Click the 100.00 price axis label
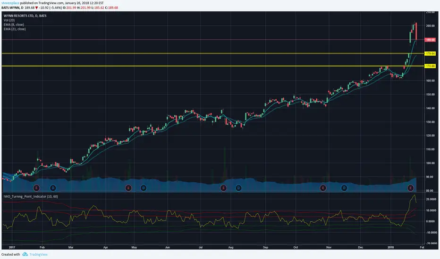 (430, 163)
